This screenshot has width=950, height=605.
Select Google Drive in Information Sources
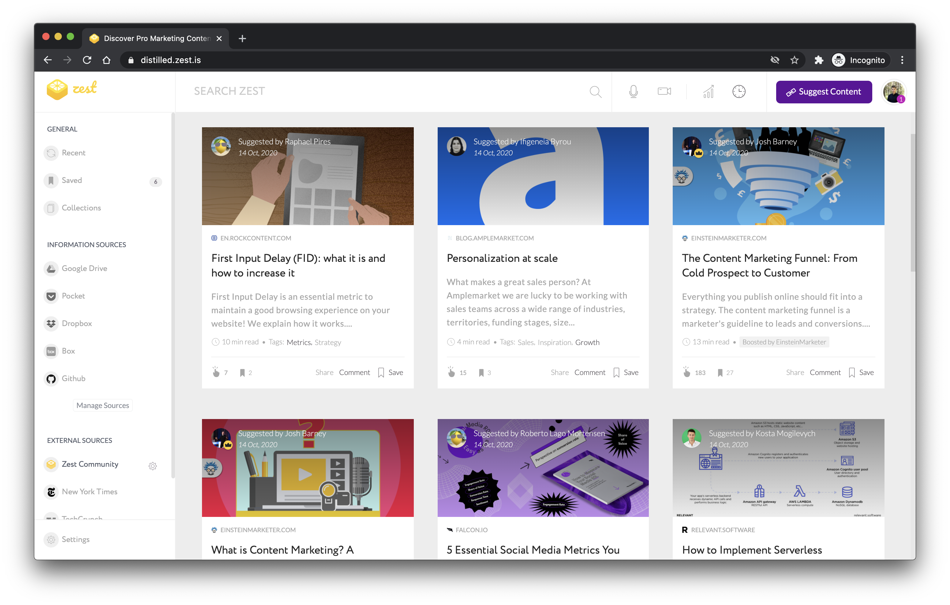click(x=84, y=268)
